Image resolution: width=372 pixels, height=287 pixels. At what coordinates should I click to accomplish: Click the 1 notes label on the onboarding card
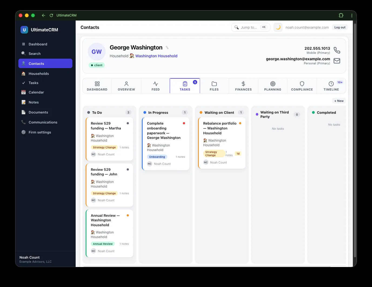tap(180, 157)
